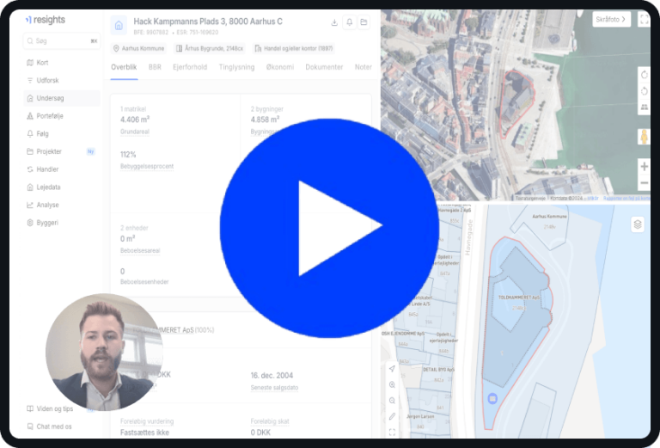Viewport: 660px width, 448px height.
Task: Expand the Skråfoto view option
Action: [x=611, y=19]
